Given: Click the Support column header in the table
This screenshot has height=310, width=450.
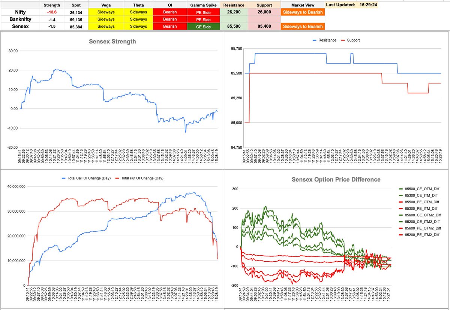Looking at the screenshot, I should (264, 5).
